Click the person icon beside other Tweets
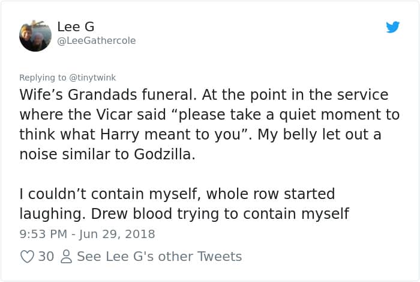Image resolution: width=420 pixels, height=282 pixels. pyautogui.click(x=67, y=257)
